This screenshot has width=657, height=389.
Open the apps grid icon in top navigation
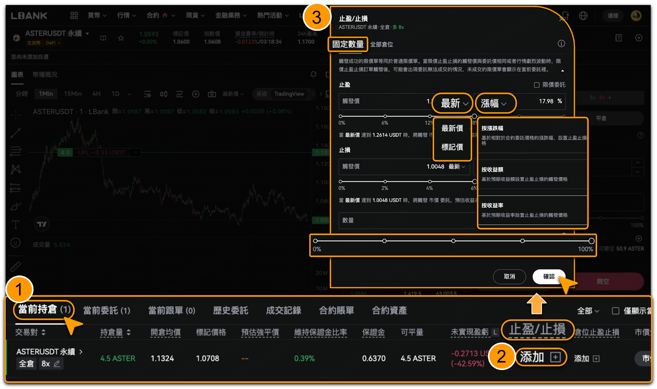74,16
